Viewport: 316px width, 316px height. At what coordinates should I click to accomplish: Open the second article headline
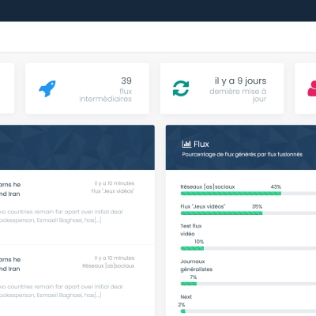point(10,264)
